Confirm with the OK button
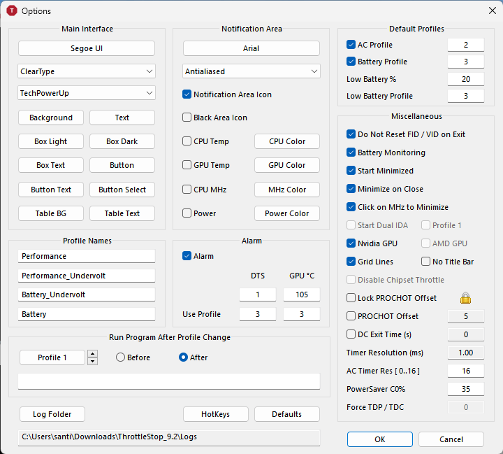This screenshot has width=503, height=454. [380, 439]
